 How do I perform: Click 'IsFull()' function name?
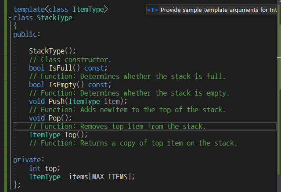point(65,68)
